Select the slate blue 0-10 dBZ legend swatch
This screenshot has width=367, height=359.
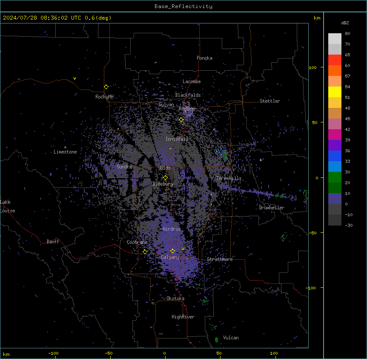click(335, 199)
